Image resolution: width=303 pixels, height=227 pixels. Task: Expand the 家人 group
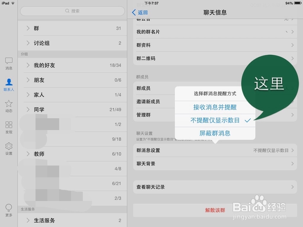pyautogui.click(x=72, y=95)
